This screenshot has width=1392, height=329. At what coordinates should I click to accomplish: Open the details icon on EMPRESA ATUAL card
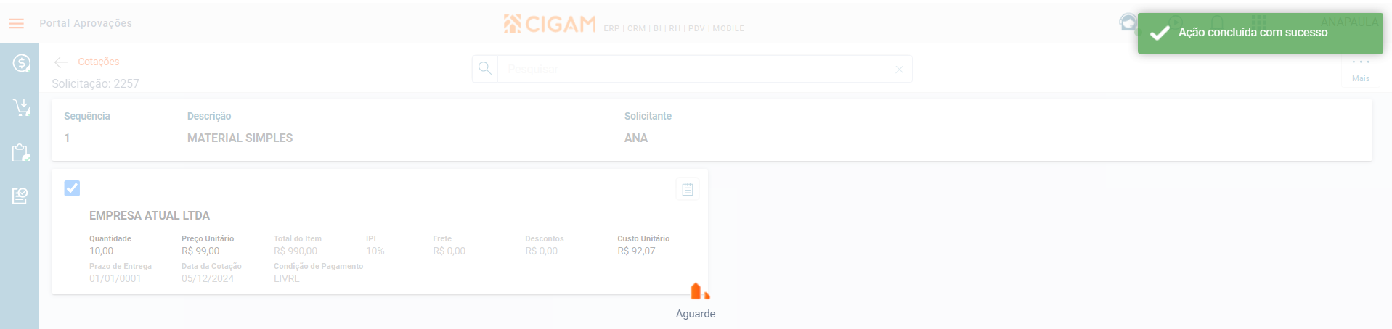tap(687, 189)
